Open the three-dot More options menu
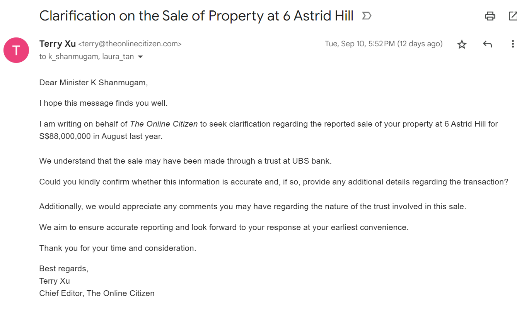This screenshot has width=517, height=313. pyautogui.click(x=513, y=44)
